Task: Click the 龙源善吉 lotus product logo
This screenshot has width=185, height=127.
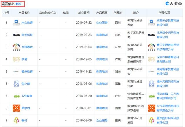Action: (16, 47)
